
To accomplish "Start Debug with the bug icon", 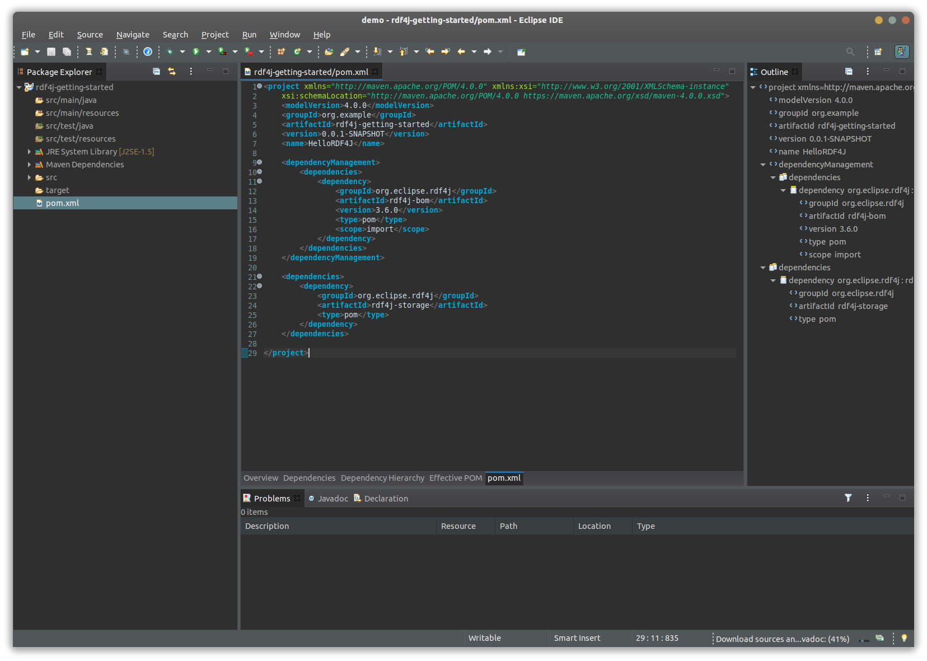I will (x=170, y=51).
